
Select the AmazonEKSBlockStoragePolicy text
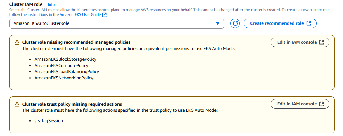(x=65, y=59)
